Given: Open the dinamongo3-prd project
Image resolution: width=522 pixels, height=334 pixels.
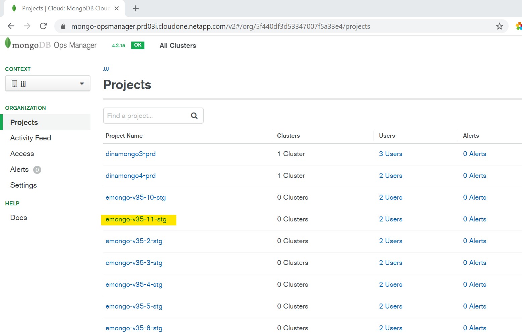Looking at the screenshot, I should click(x=130, y=154).
